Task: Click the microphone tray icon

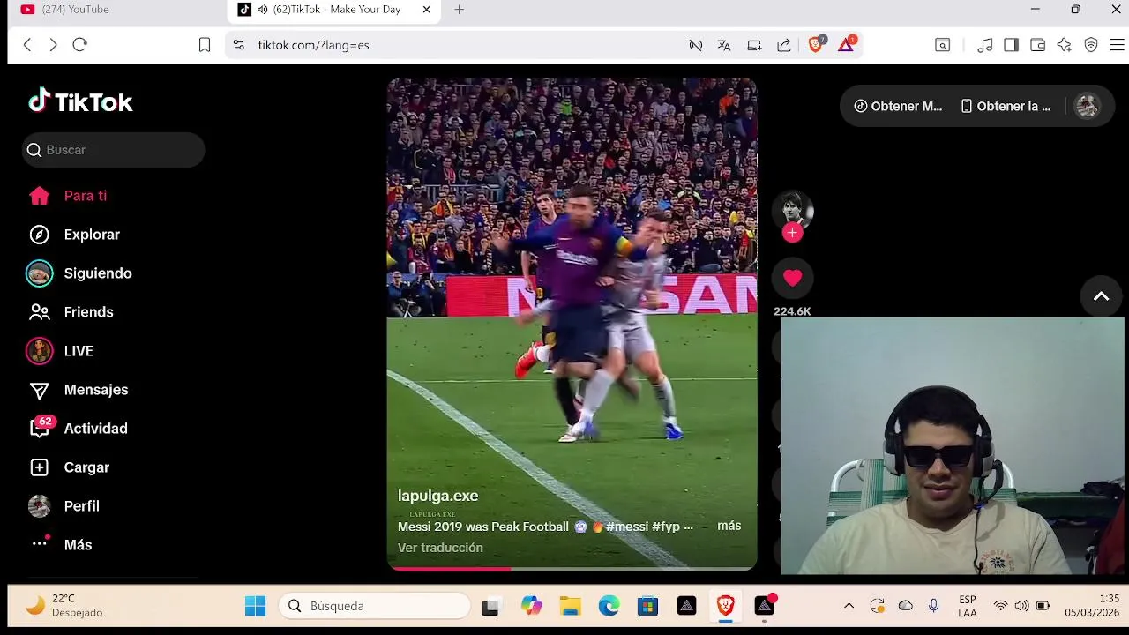Action: (x=933, y=606)
